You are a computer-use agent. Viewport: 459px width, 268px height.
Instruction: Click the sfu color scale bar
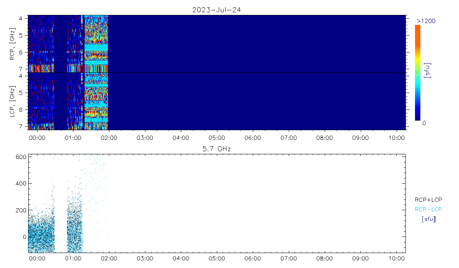[x=418, y=73]
